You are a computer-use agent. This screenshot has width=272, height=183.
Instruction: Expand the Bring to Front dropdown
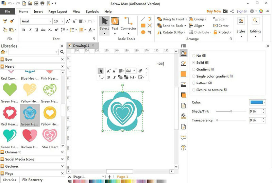[186, 19]
